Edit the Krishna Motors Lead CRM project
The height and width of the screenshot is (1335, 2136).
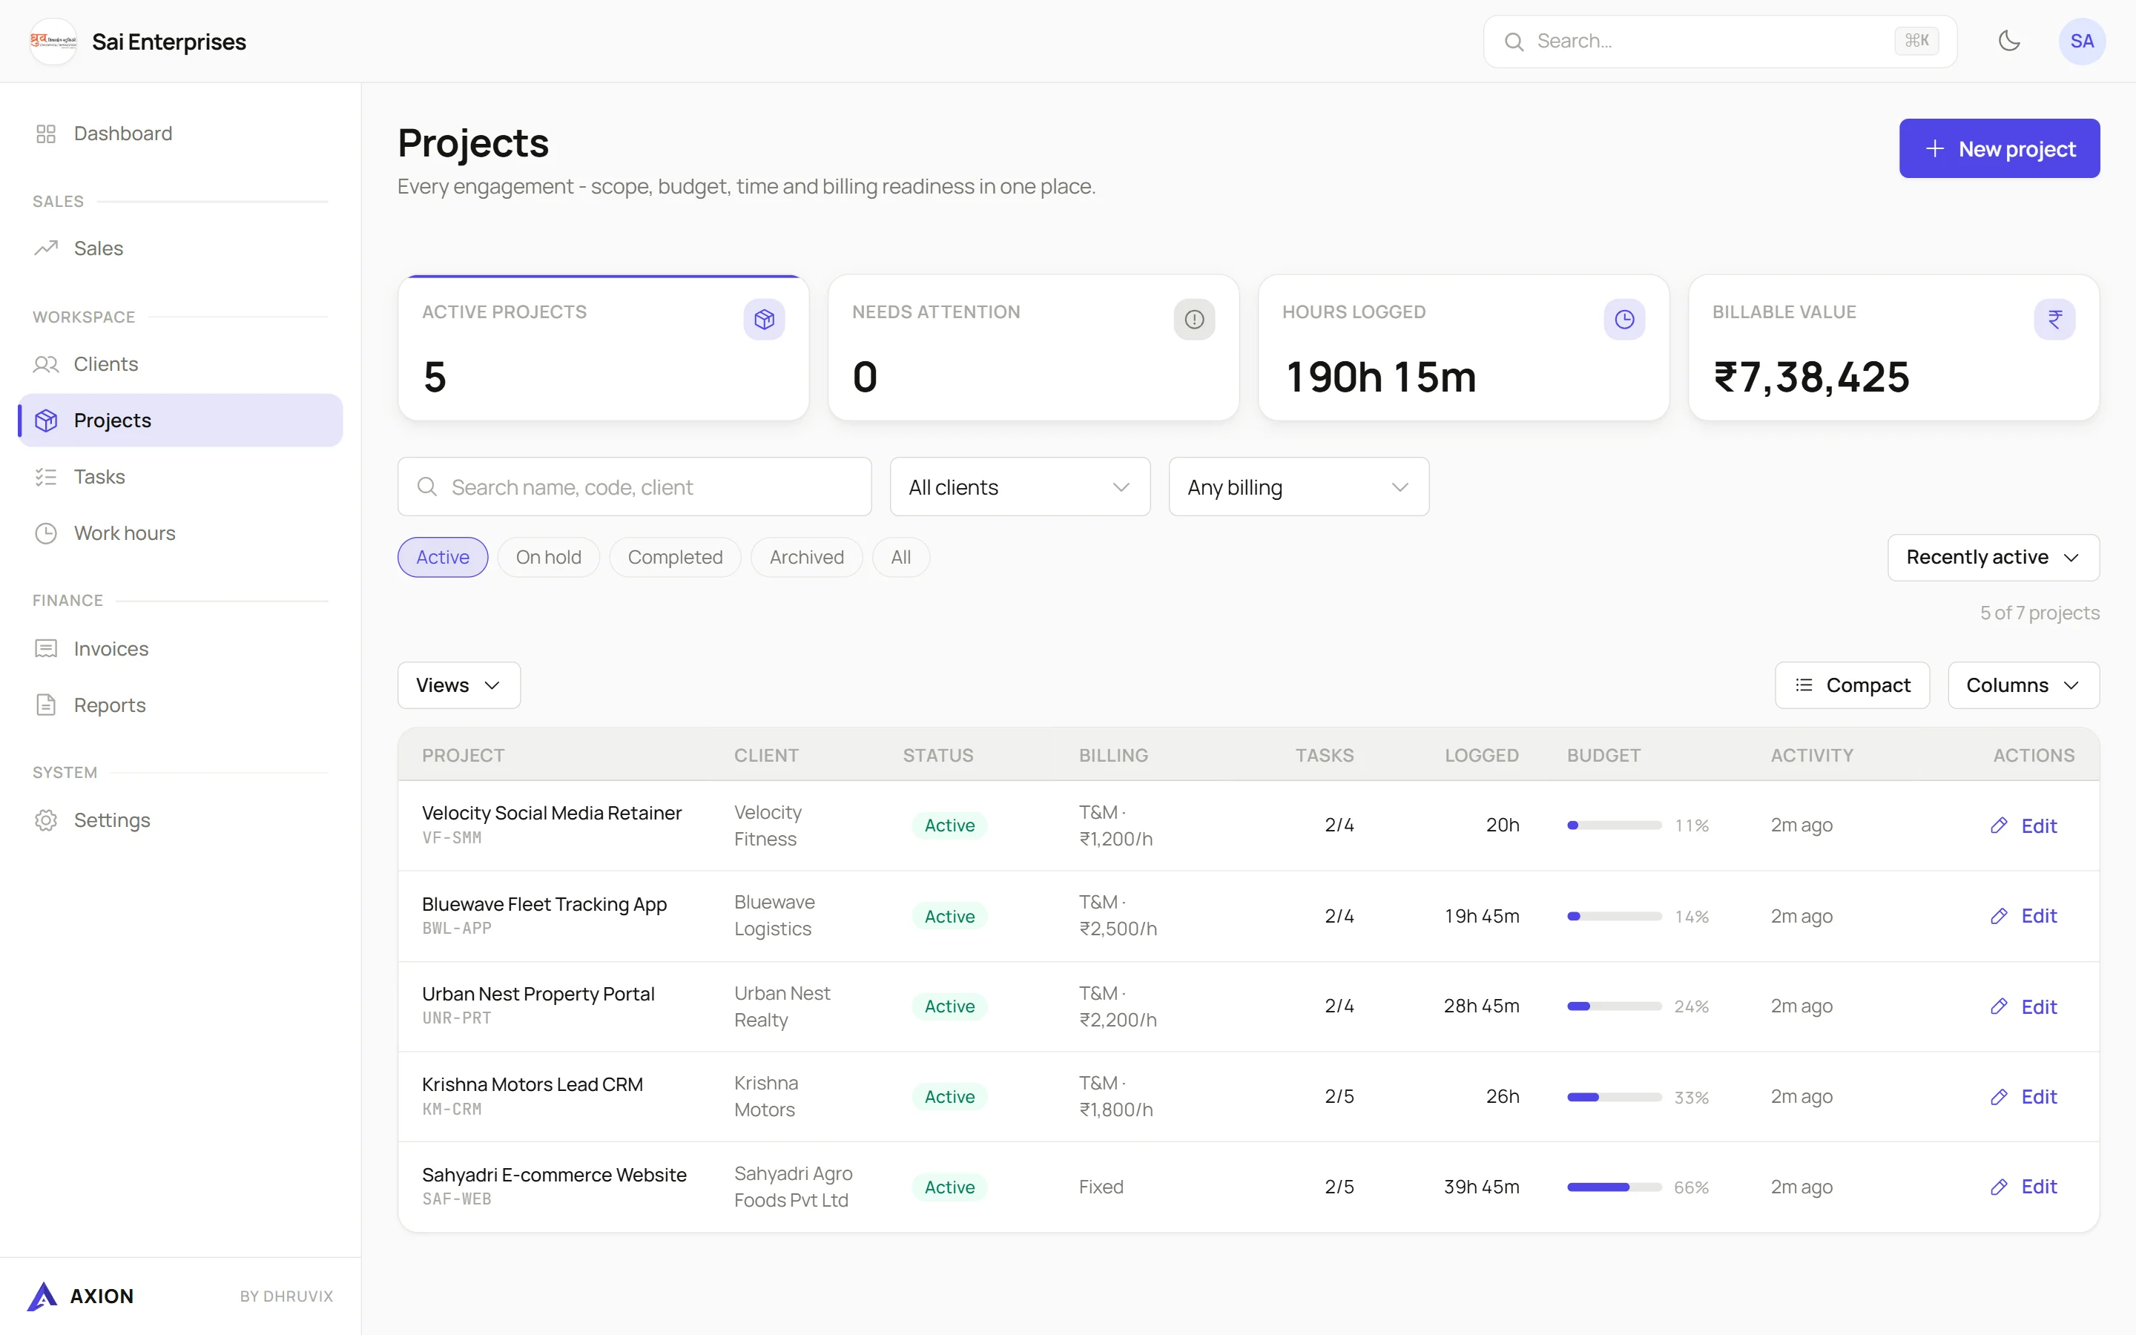pos(2023,1097)
